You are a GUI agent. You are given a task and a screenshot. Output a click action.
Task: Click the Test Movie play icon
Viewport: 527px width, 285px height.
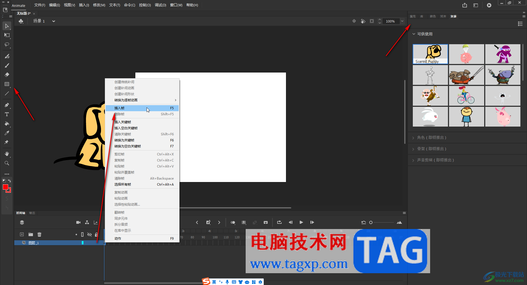[489, 5]
